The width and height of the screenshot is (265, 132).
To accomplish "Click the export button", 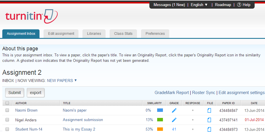I will tap(36, 93).
